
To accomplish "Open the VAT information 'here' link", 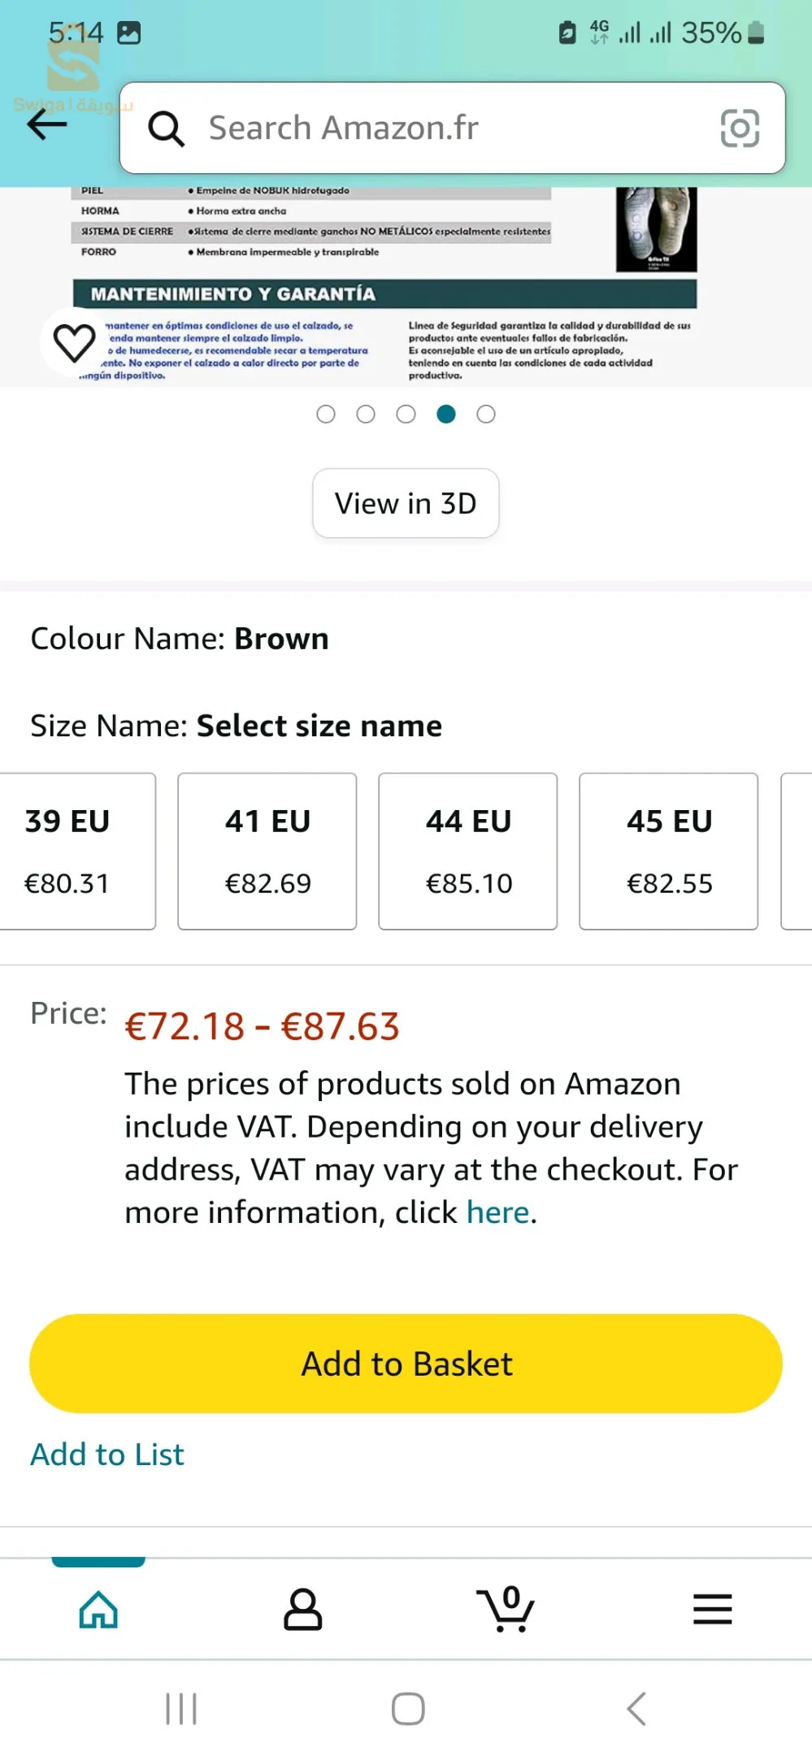I will 497,1212.
